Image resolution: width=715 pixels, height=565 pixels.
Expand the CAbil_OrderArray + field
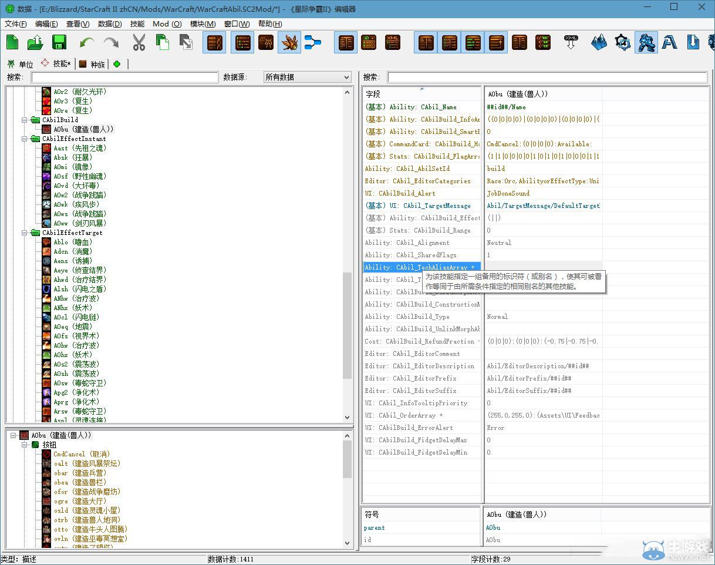point(421,415)
